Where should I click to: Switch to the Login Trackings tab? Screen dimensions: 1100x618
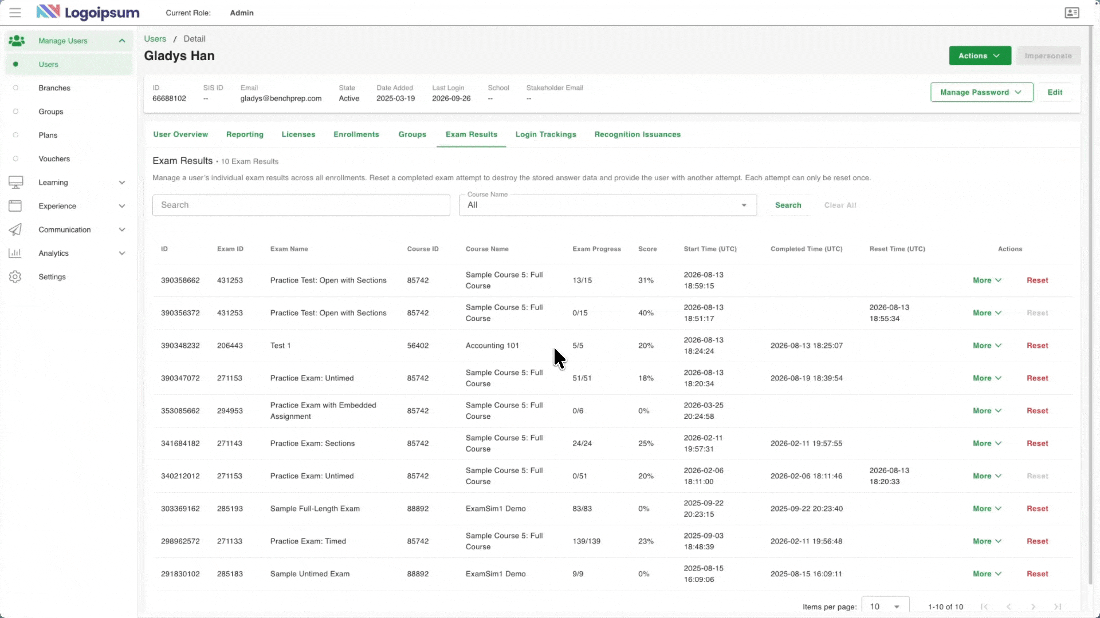click(x=545, y=134)
